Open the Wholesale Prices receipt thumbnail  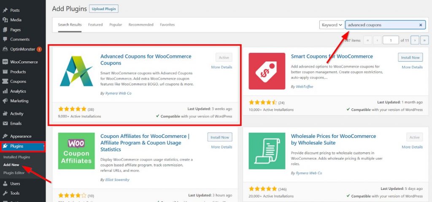point(267,151)
